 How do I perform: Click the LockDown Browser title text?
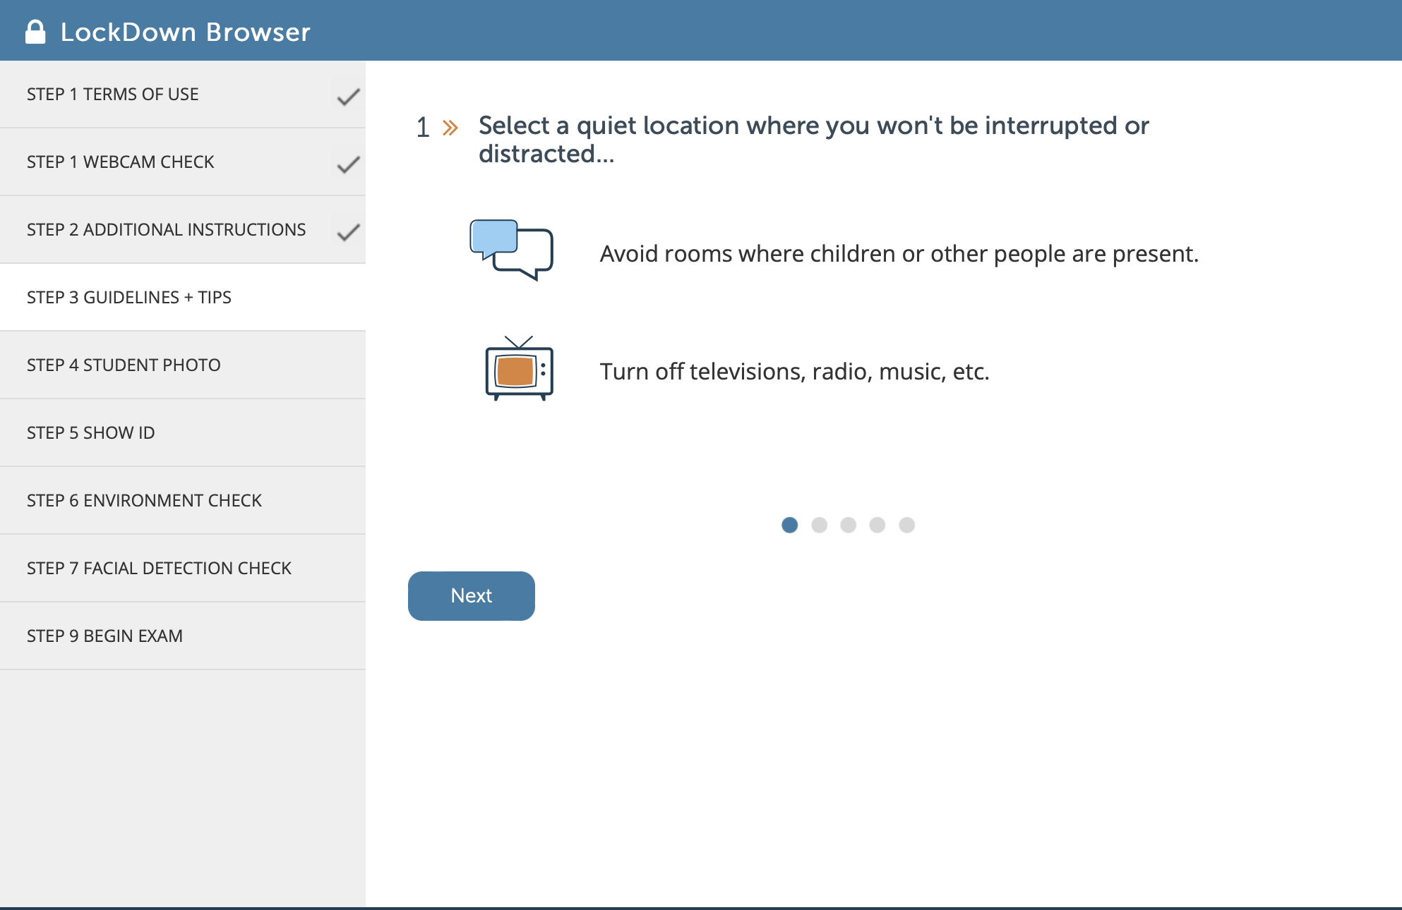186,32
